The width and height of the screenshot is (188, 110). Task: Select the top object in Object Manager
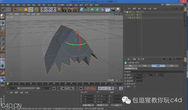[130, 12]
